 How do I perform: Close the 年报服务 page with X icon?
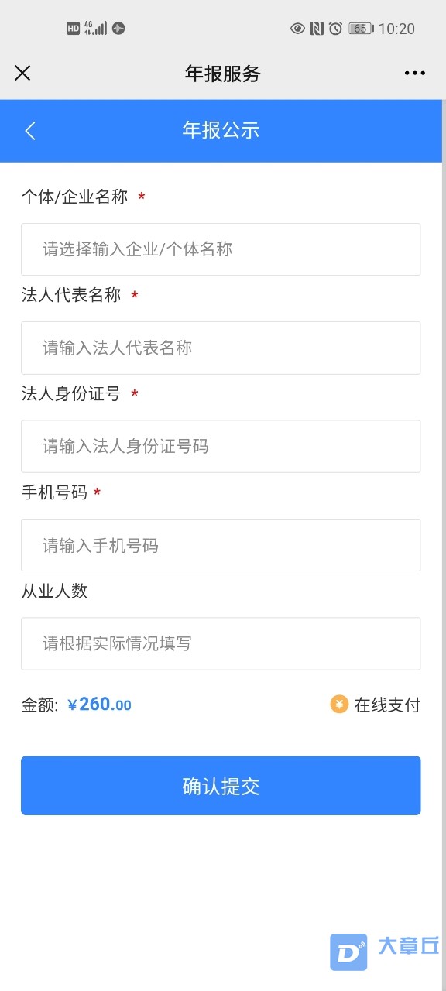click(22, 73)
